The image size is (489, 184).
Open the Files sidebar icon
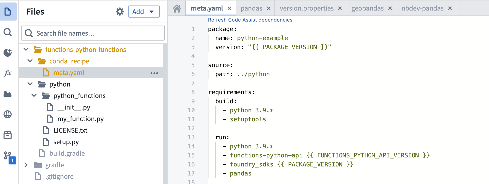point(8,12)
